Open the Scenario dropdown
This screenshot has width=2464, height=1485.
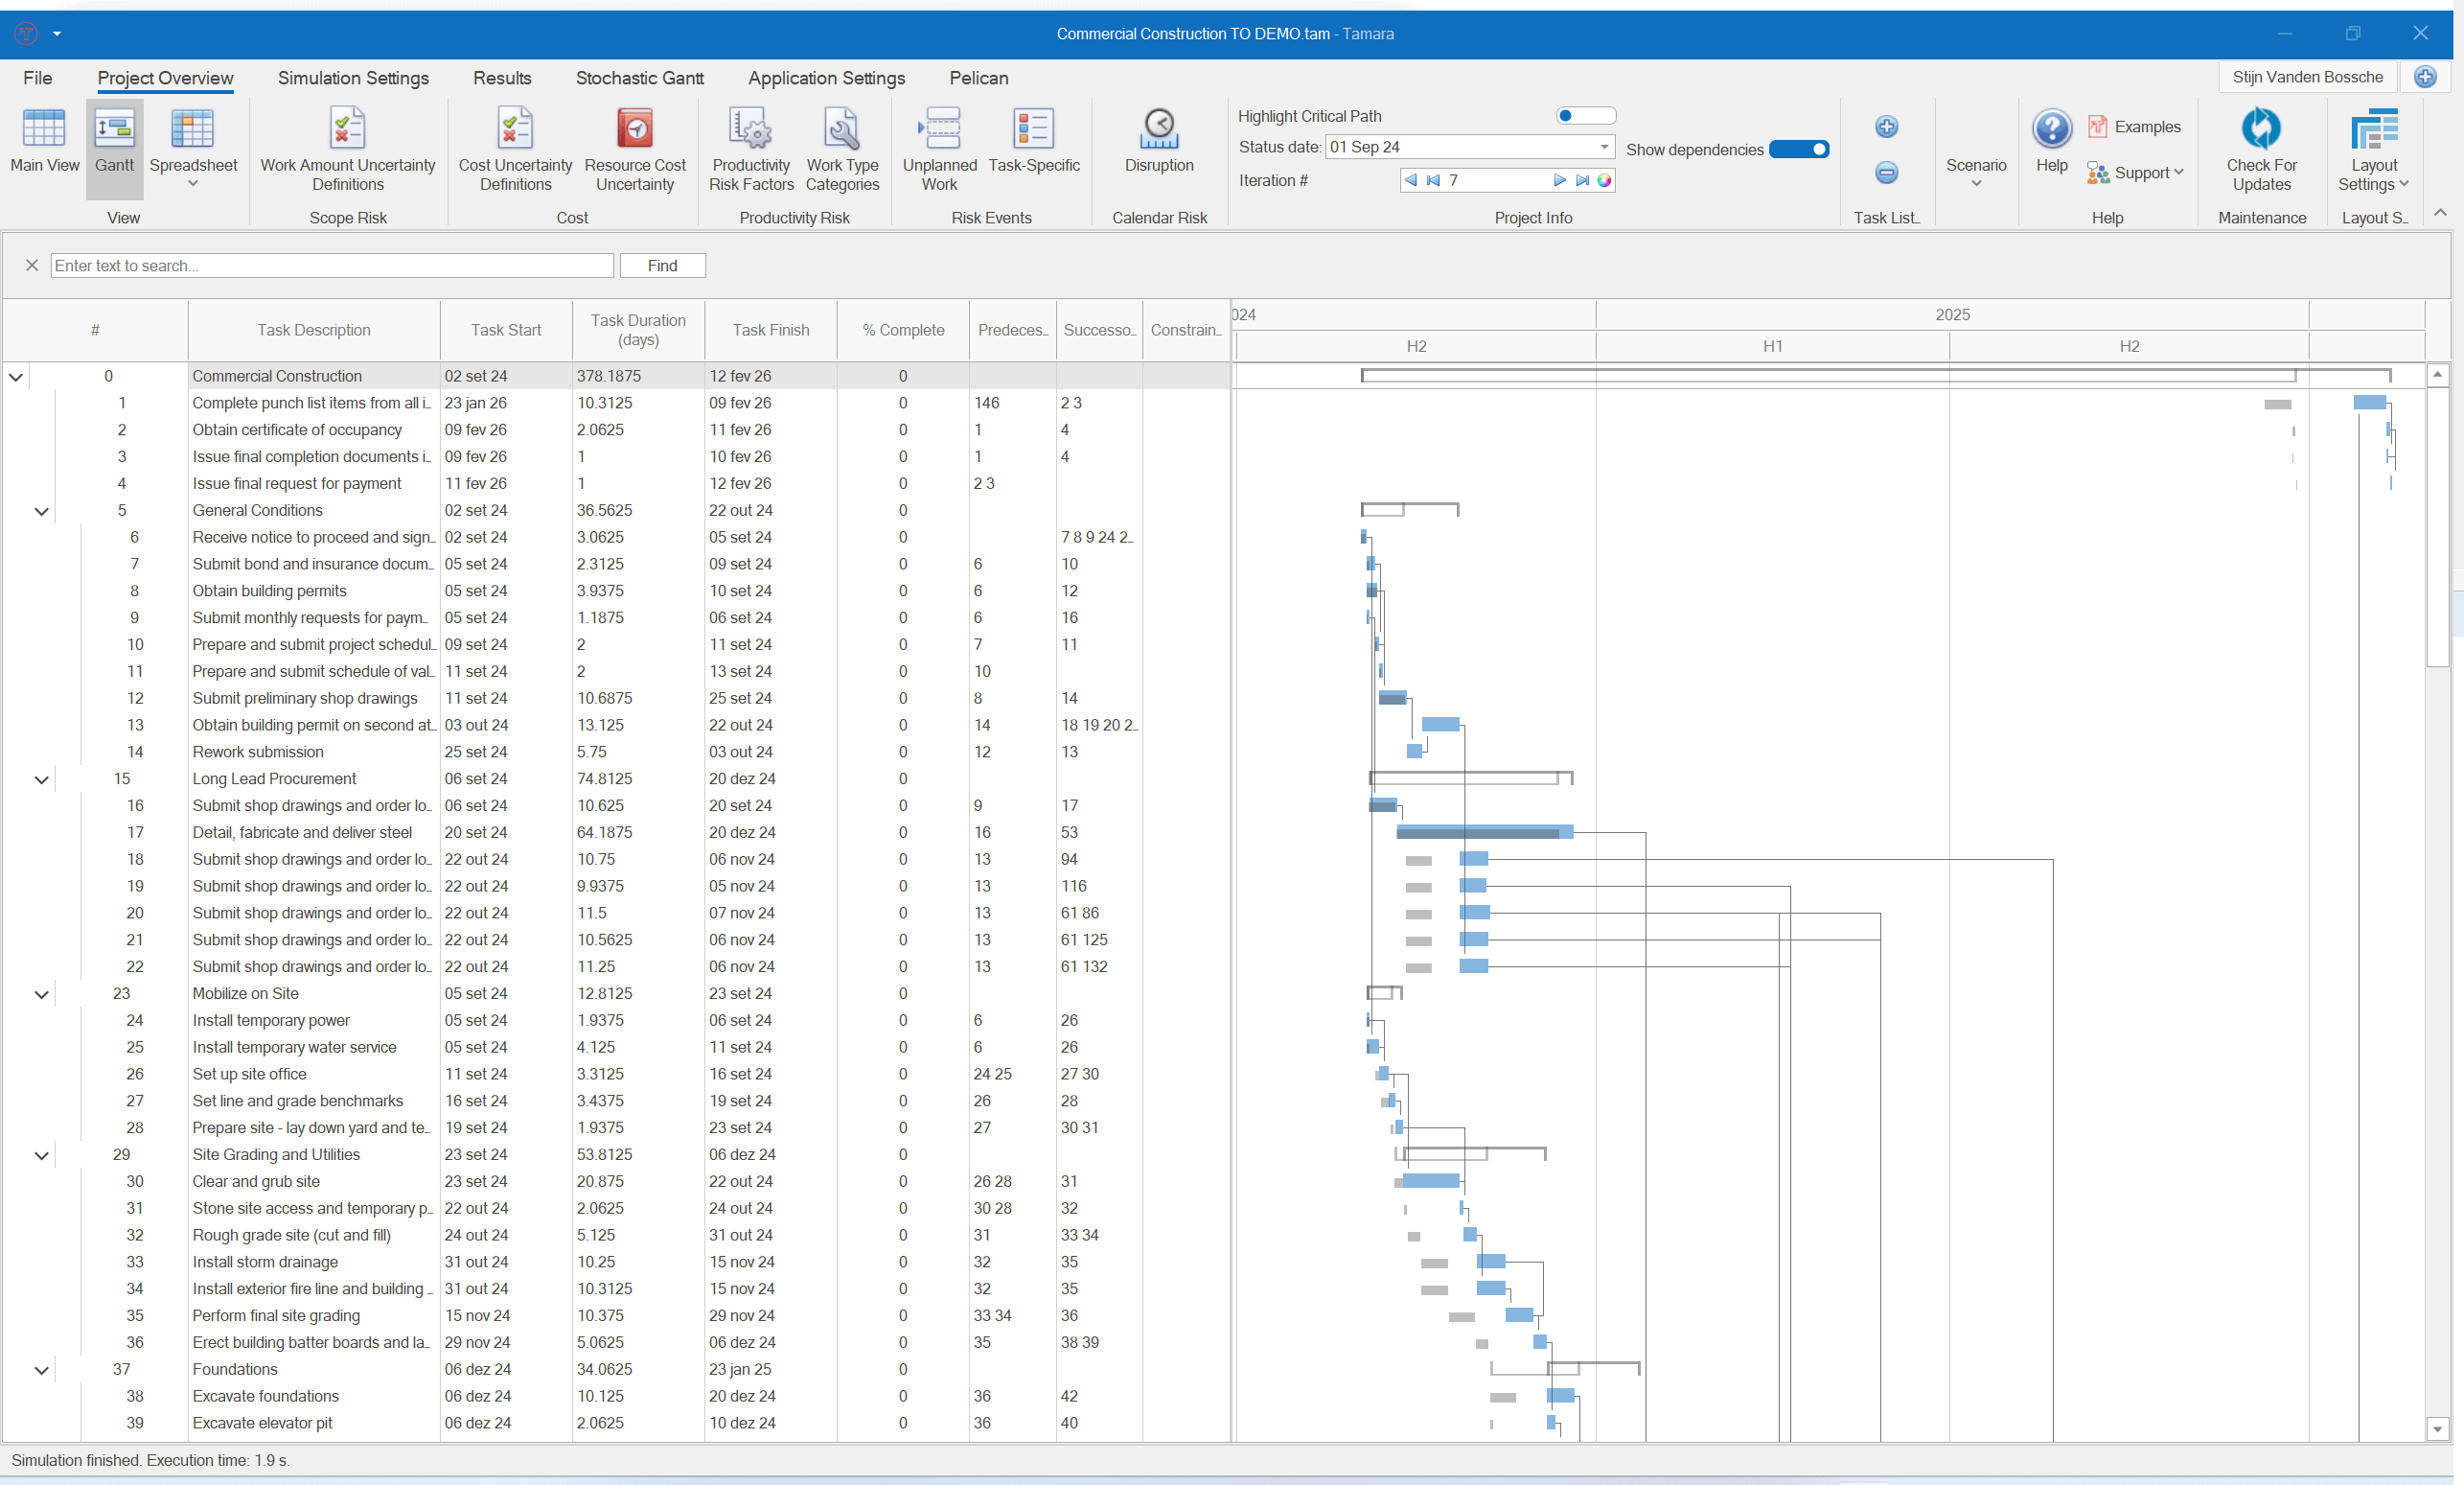[1975, 171]
